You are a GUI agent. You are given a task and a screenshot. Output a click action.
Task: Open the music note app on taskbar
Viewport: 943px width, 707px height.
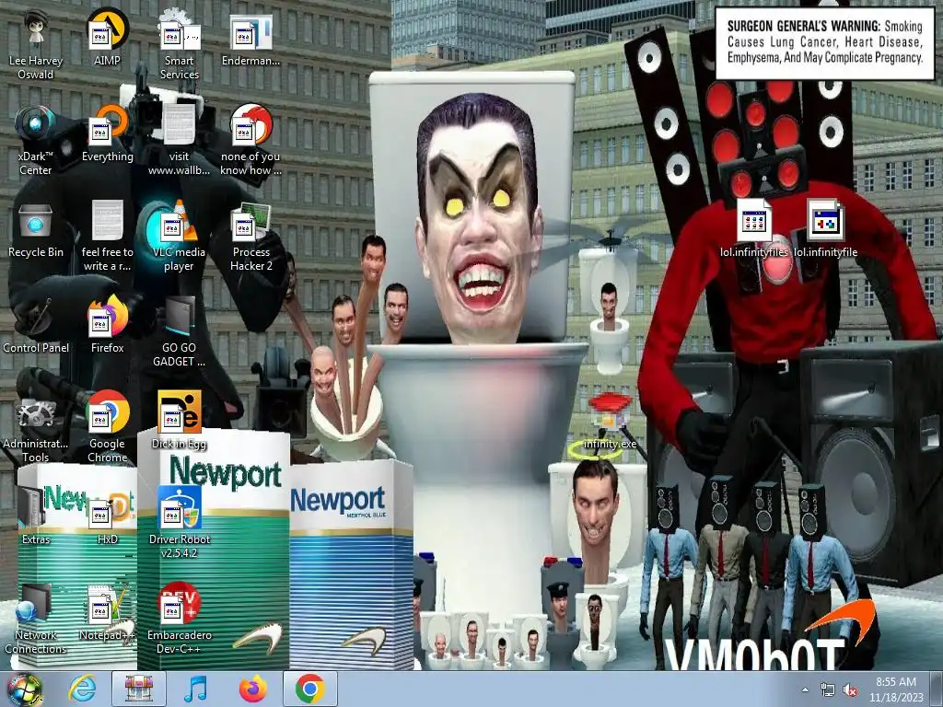click(x=195, y=689)
